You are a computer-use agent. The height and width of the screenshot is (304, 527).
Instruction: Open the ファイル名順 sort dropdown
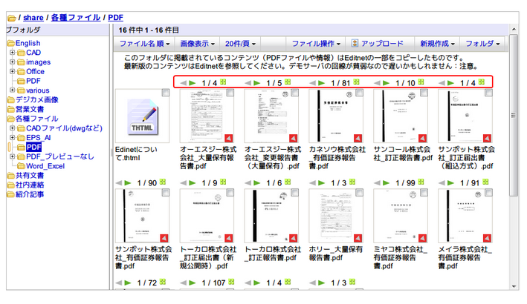(145, 44)
